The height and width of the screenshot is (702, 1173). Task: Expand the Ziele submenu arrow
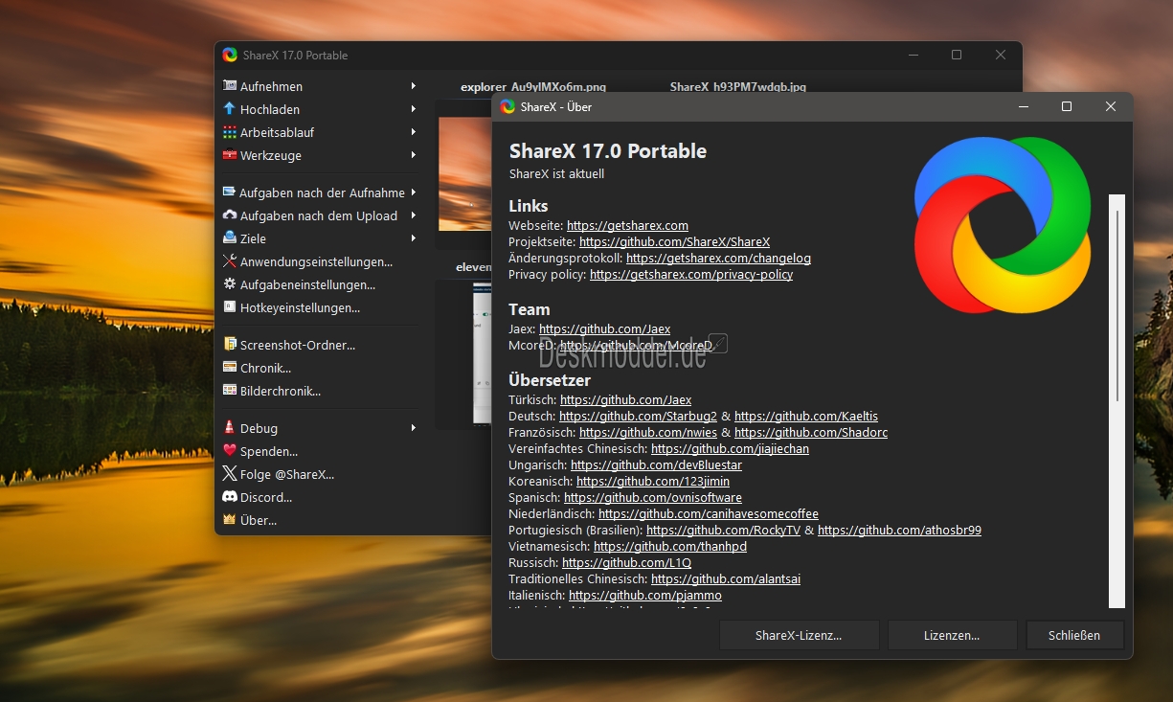point(414,238)
